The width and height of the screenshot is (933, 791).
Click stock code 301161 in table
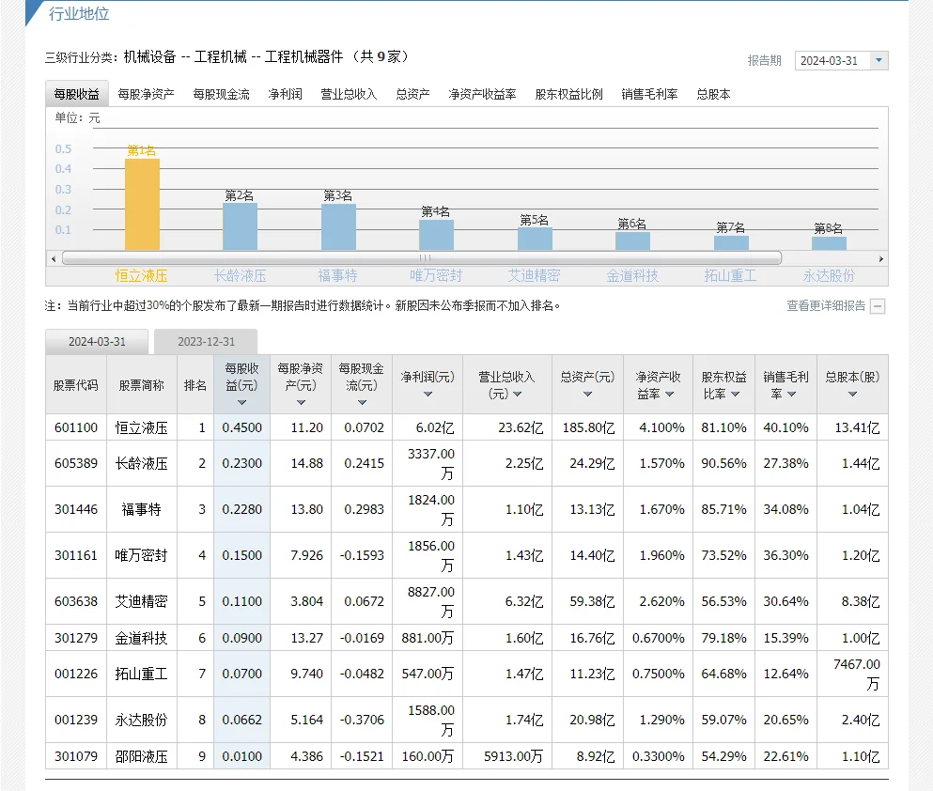[x=76, y=555]
